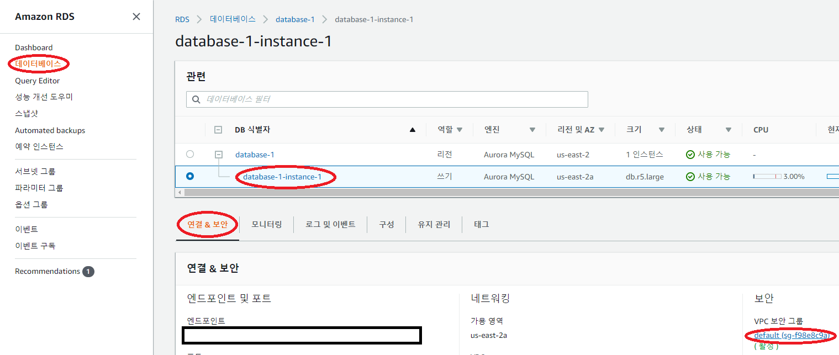Focus the 데이터베이스 필터 search field
839x355 pixels.
(387, 99)
